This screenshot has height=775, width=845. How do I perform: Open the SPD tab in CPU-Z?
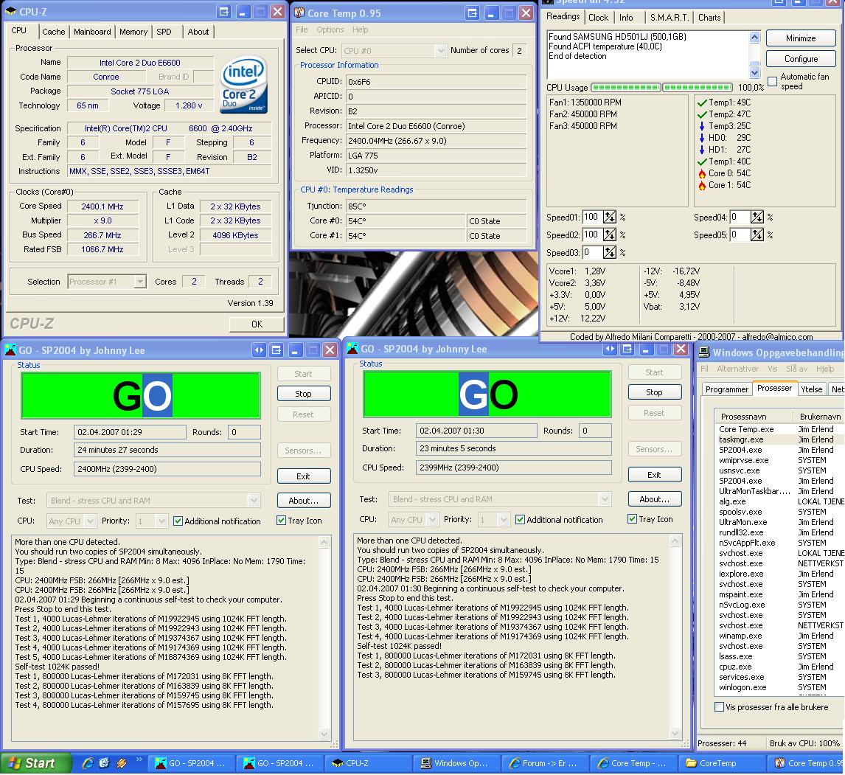coord(164,32)
